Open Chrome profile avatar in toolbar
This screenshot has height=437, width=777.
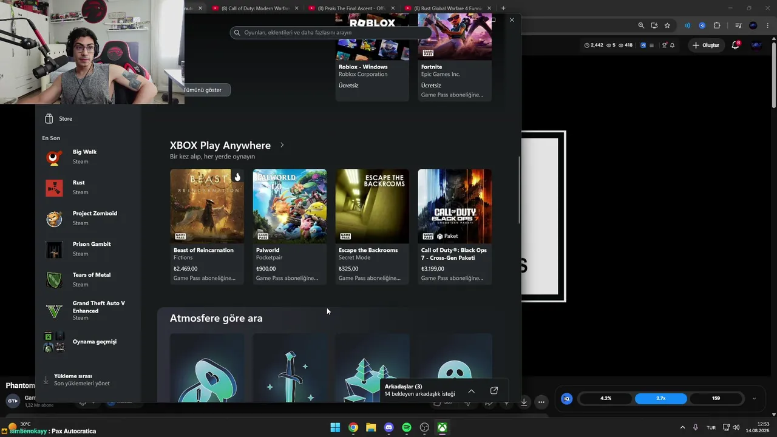tap(753, 25)
